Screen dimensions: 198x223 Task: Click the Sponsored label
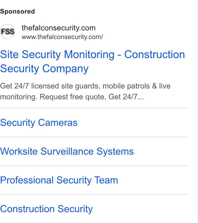point(17,11)
